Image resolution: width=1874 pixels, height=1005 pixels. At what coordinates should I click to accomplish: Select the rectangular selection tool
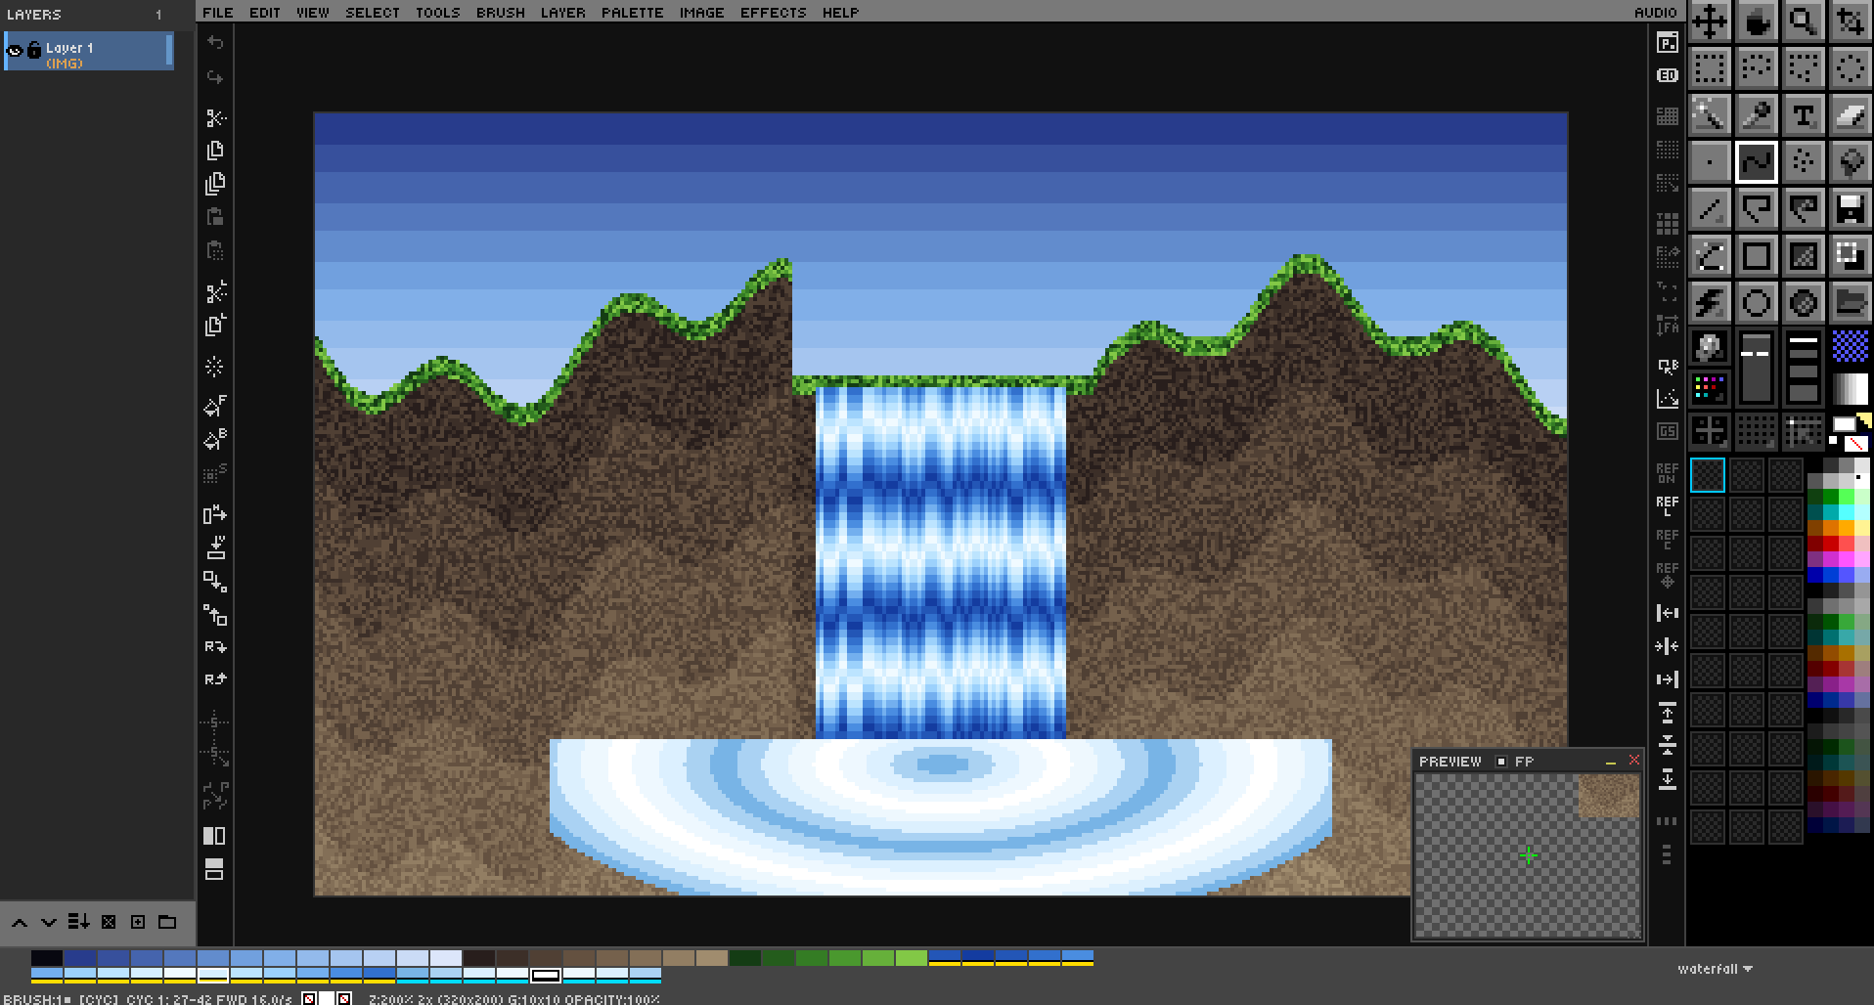(1709, 67)
